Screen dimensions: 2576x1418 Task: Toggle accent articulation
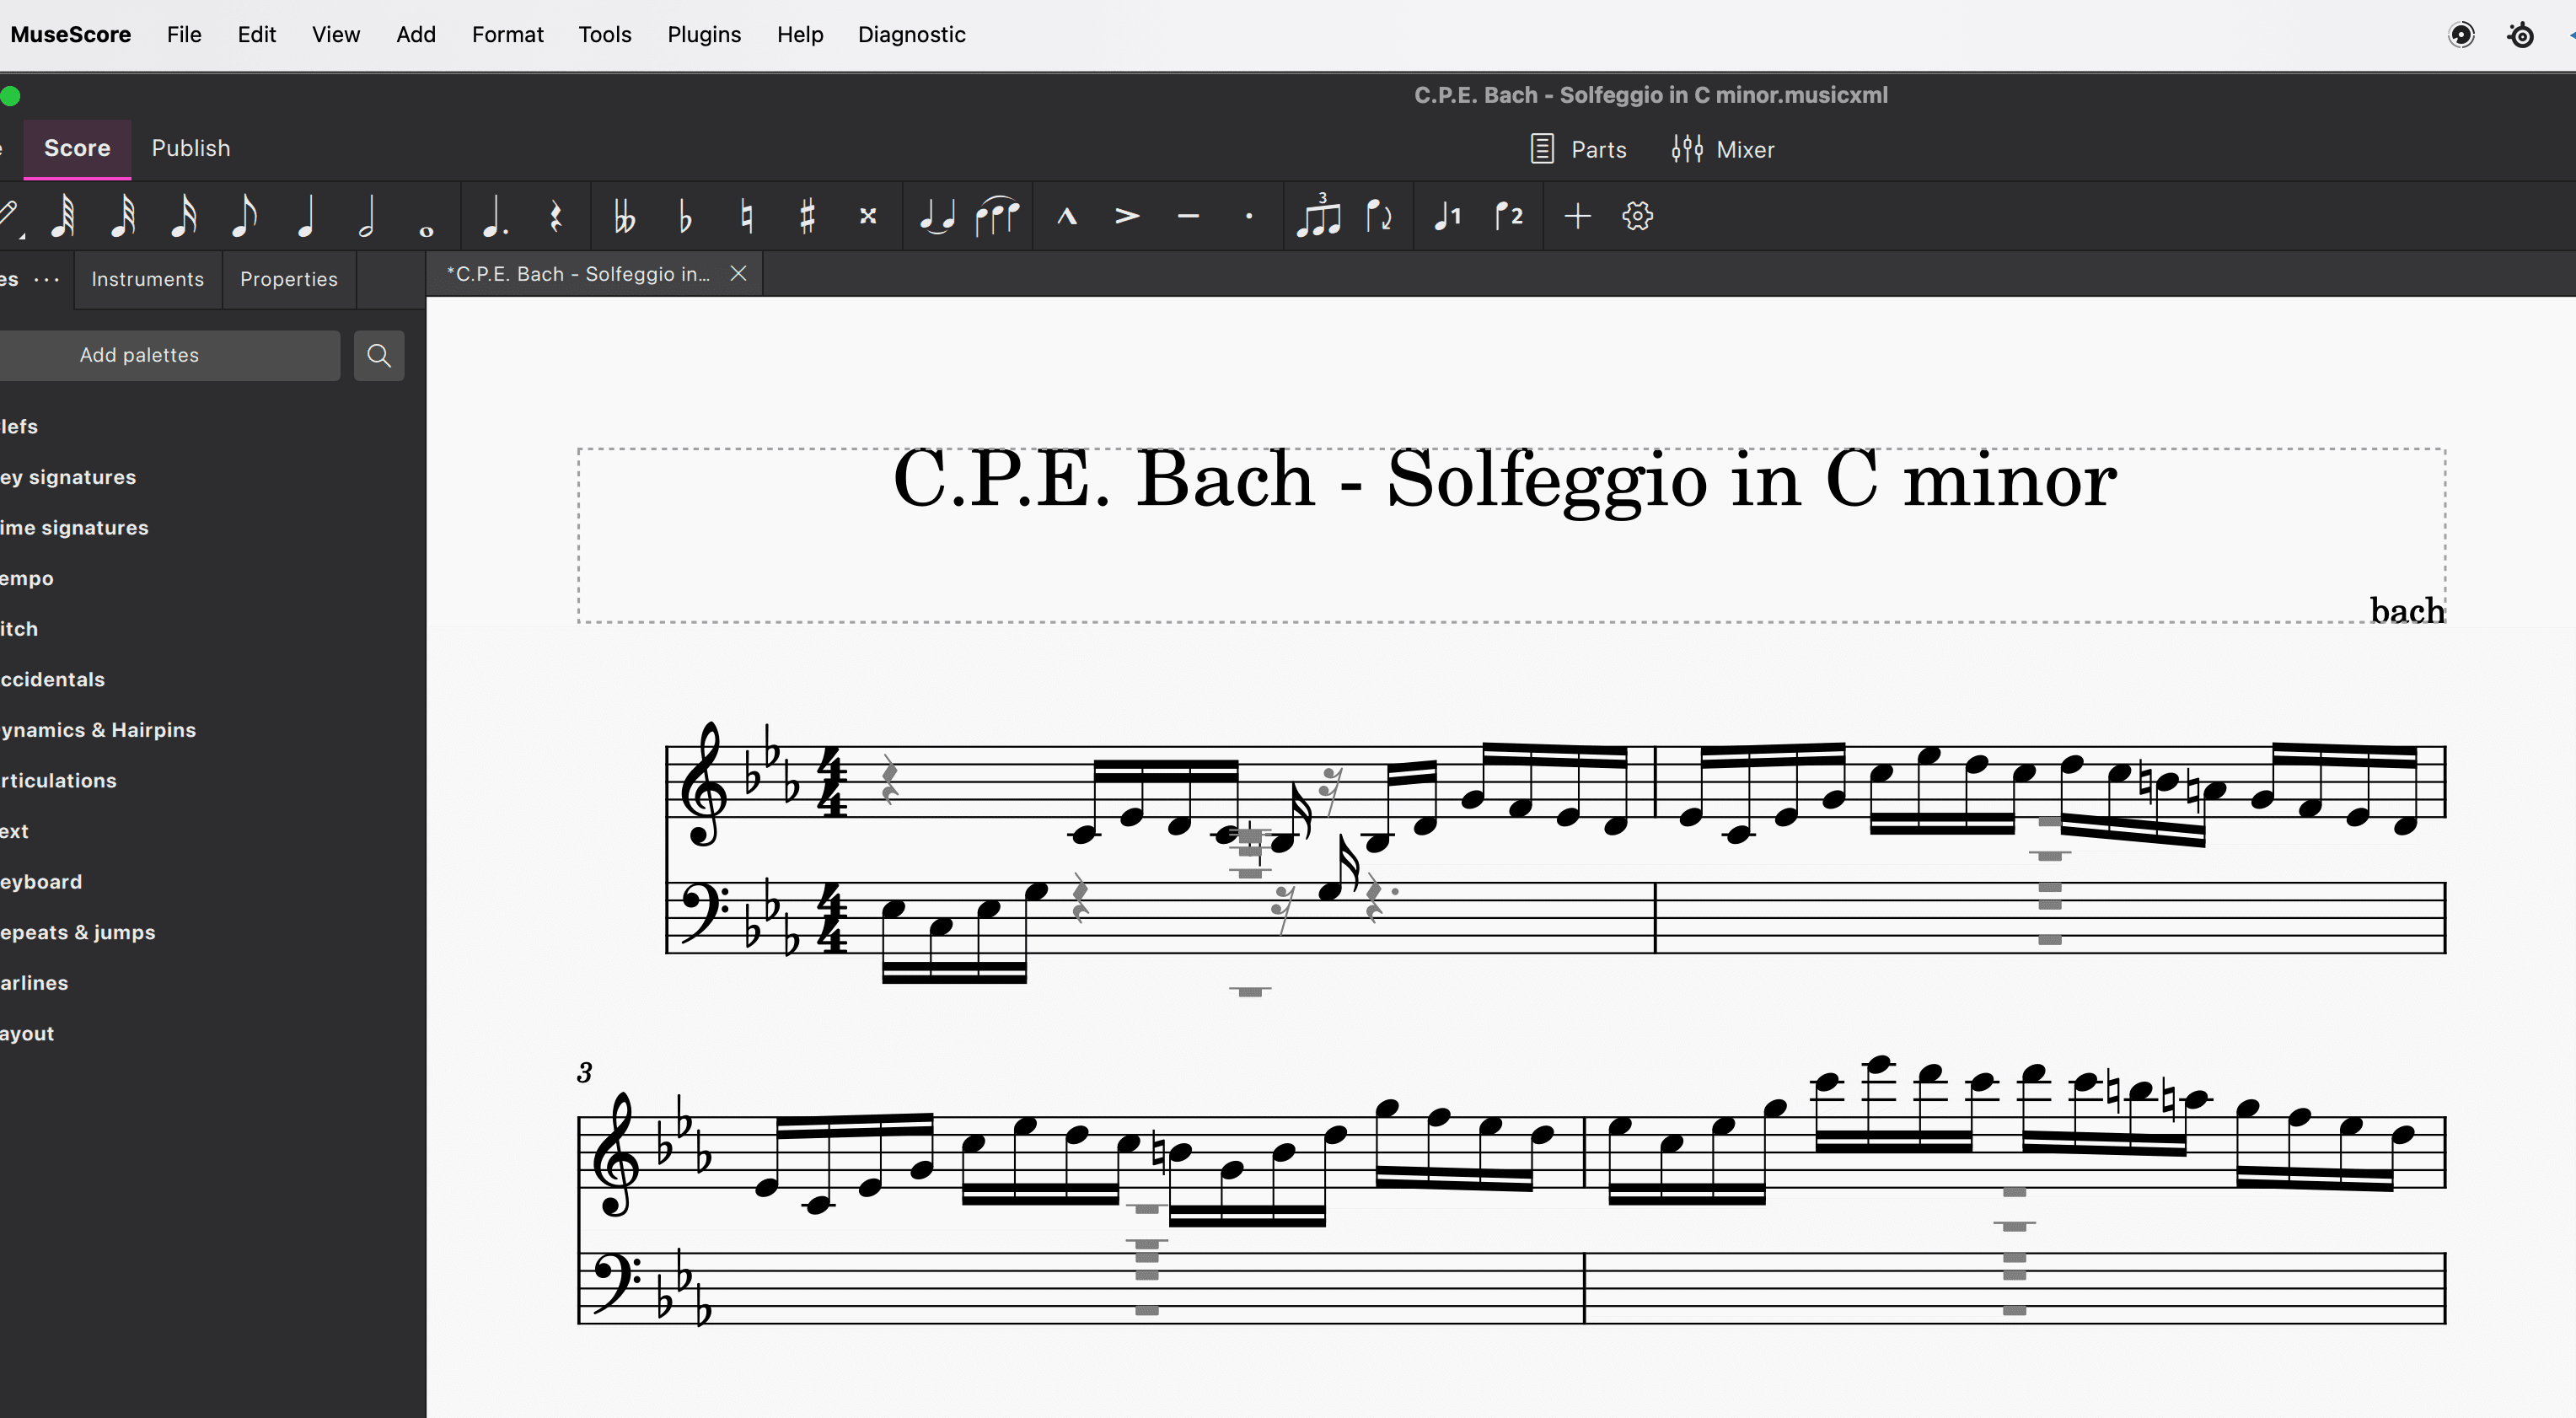click(1127, 215)
